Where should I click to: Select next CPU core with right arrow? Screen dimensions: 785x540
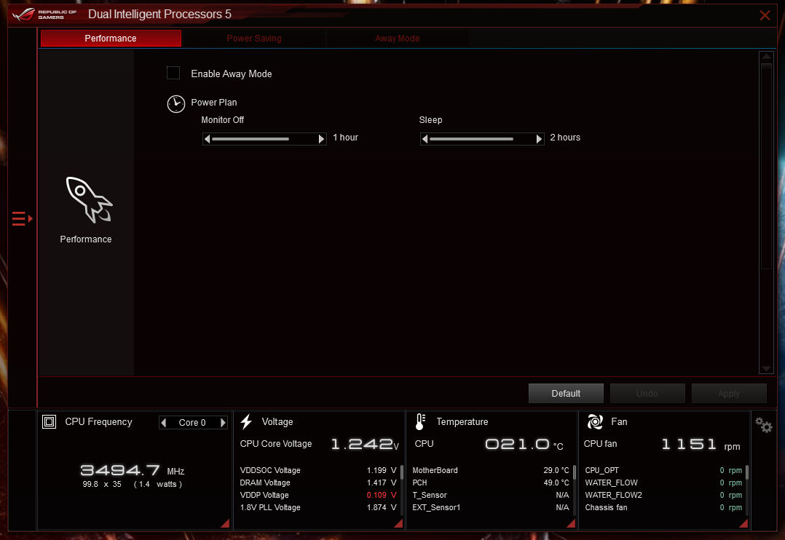(x=223, y=423)
